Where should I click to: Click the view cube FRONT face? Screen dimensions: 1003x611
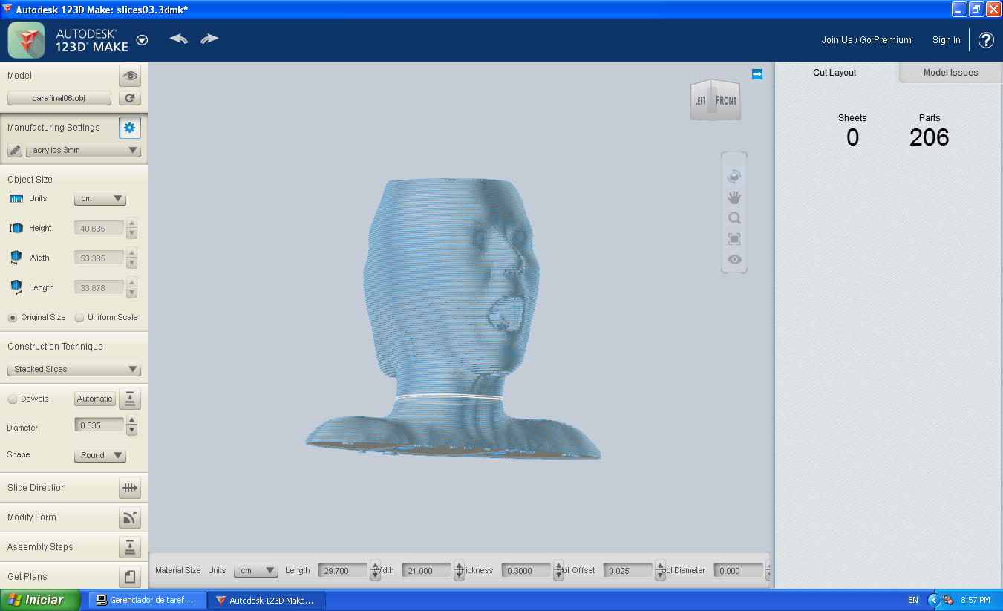pyautogui.click(x=727, y=101)
